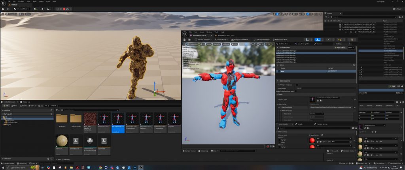This screenshot has width=405, height=170.
Task: Toggle the None mask checkbox
Action: 278,71
